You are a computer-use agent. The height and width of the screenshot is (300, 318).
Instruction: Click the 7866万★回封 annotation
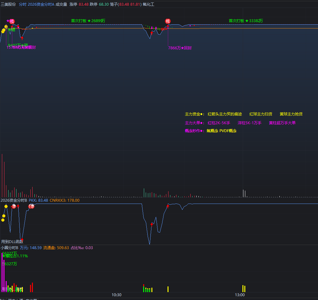click(180, 48)
